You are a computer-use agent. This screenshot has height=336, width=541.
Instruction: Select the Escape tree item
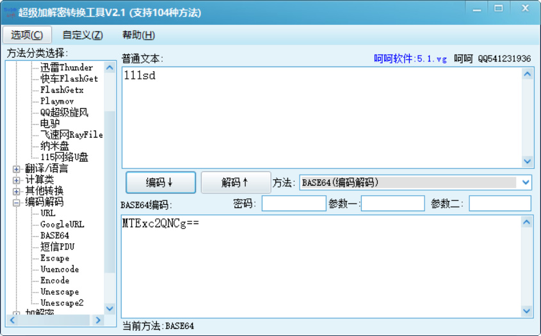click(54, 258)
